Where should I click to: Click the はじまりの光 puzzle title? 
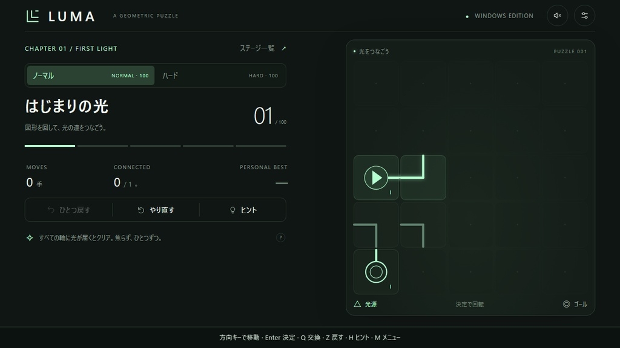pos(67,106)
